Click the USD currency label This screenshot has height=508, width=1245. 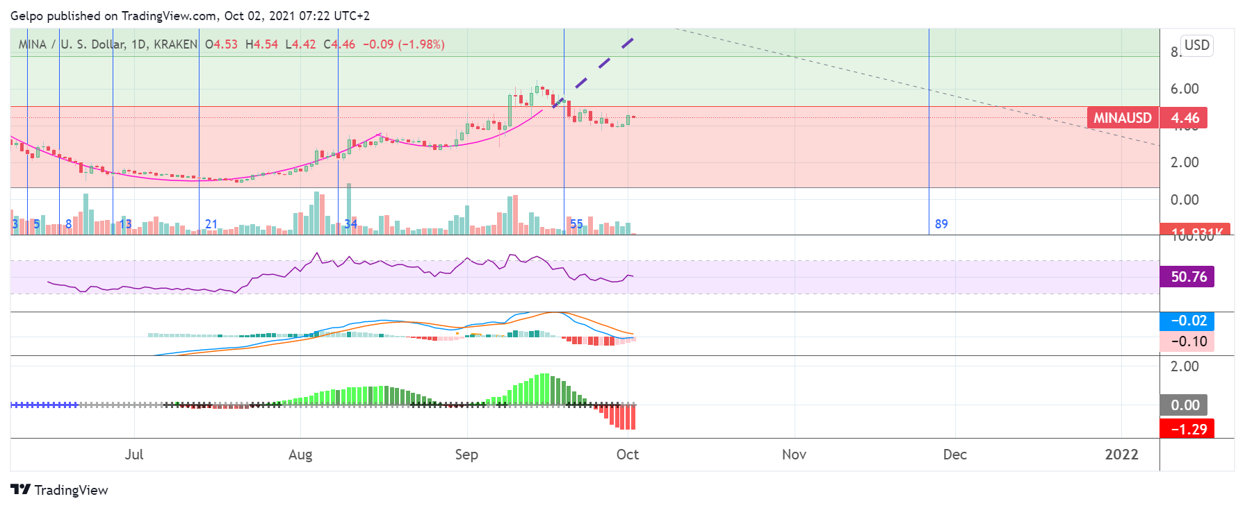[1197, 45]
